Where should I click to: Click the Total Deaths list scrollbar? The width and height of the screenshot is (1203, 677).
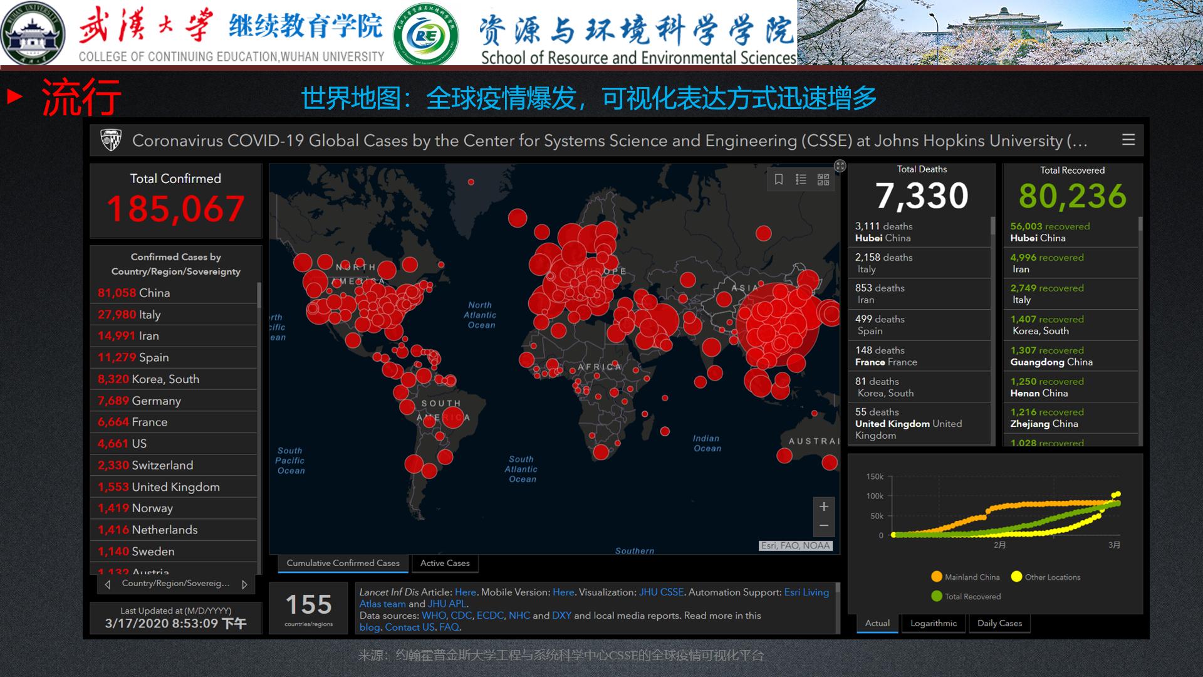coord(992,226)
